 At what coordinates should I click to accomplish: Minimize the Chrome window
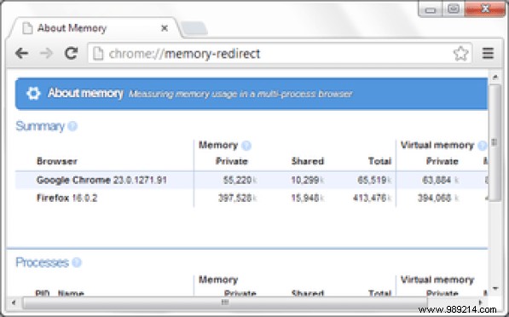(430, 9)
